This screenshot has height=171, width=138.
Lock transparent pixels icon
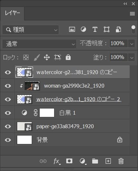click(26, 57)
